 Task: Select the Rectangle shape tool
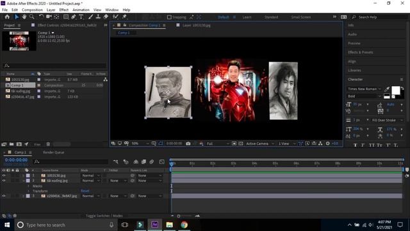tap(66, 17)
